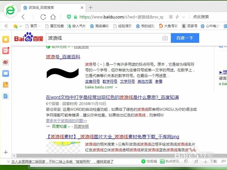Expand the baike.baidu.com dropdown arrow
The height and width of the screenshot is (170, 227).
point(116,88)
